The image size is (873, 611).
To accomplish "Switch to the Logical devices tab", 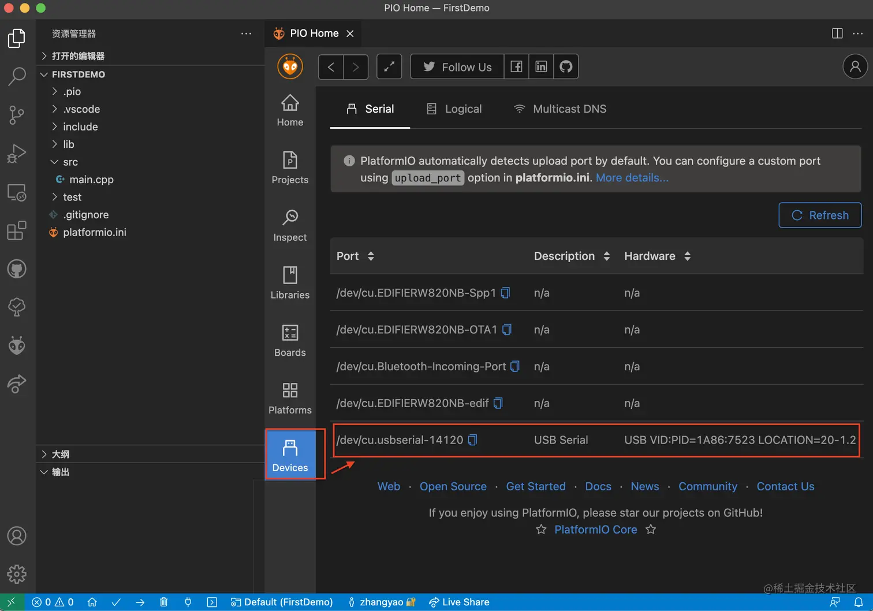I will point(454,109).
